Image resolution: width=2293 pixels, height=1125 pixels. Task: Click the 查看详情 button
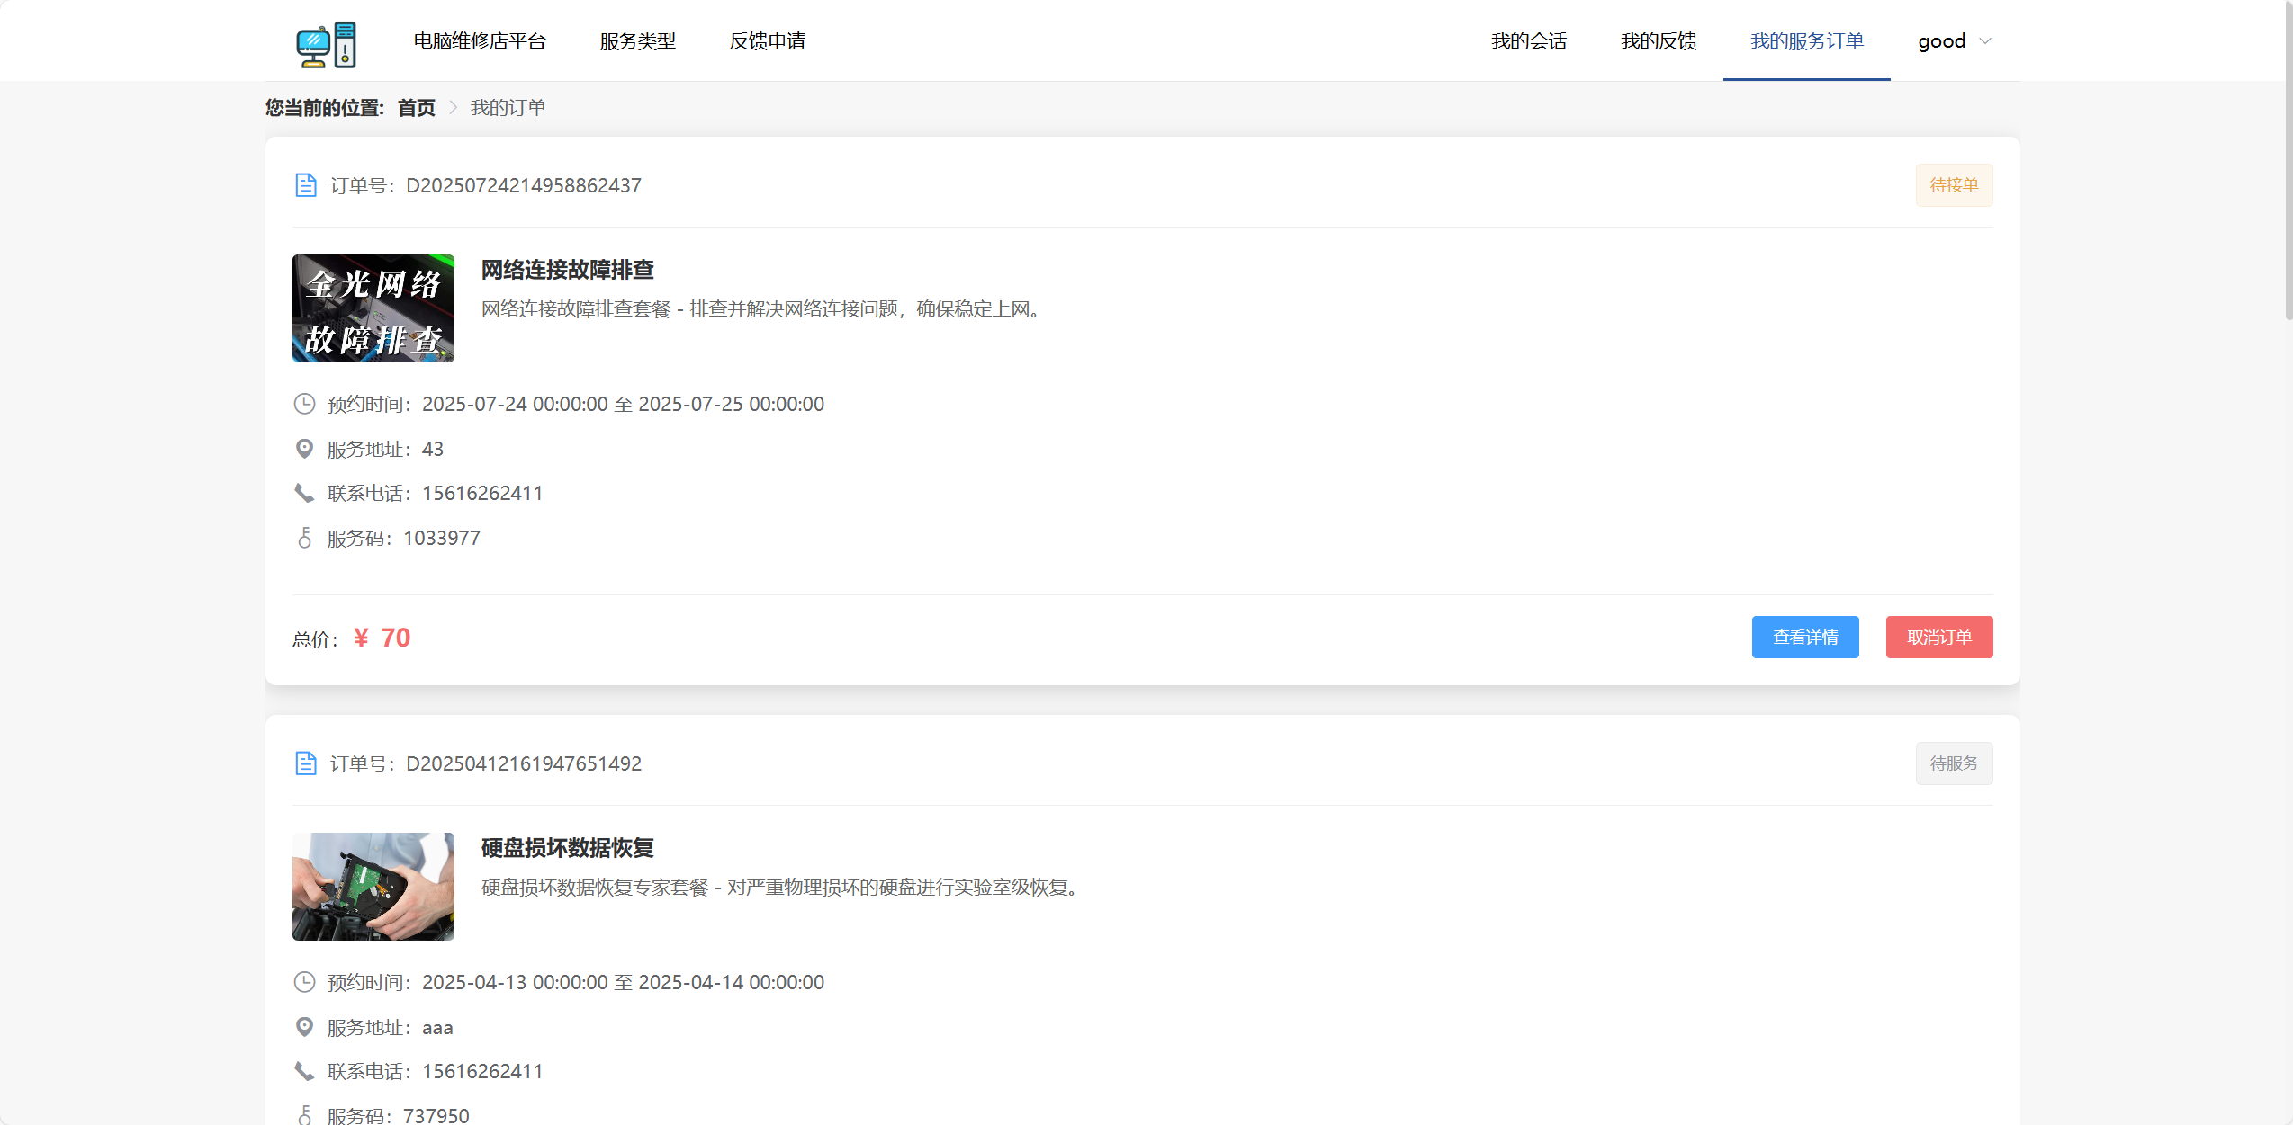1805,637
